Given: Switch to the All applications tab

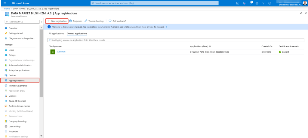Looking at the screenshot, I should coord(56,34).
